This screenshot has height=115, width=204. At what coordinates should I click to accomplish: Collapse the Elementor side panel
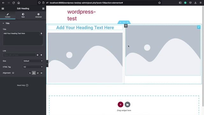pyautogui.click(x=47, y=64)
